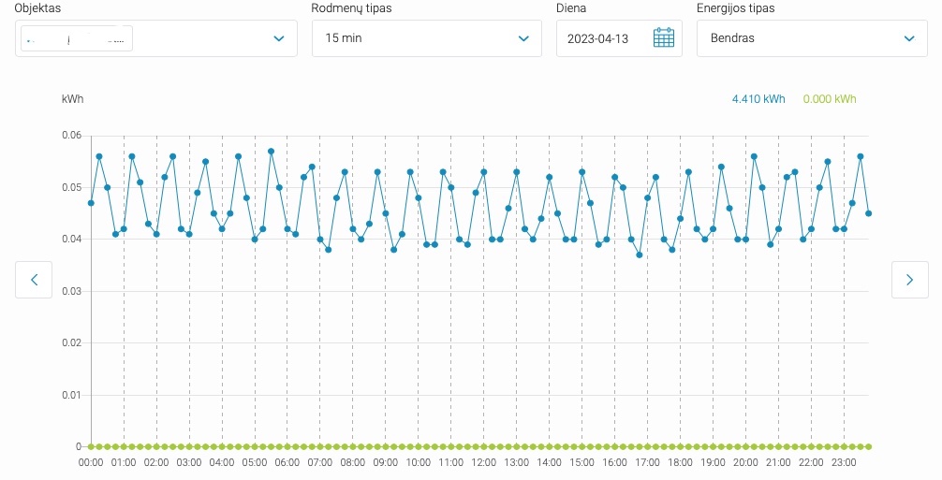Screen dimensions: 942x480
Task: Click the first blue data point at 00:00
Action: pyautogui.click(x=91, y=203)
